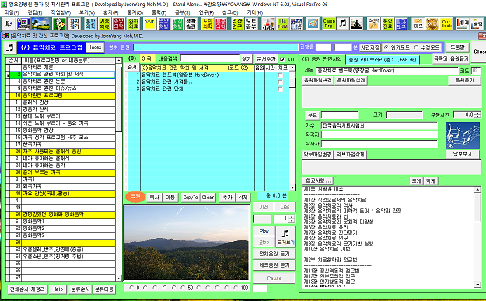The image size is (486, 301).
Task: Click the 출력 print toolbar icon
Action: click(477, 23)
